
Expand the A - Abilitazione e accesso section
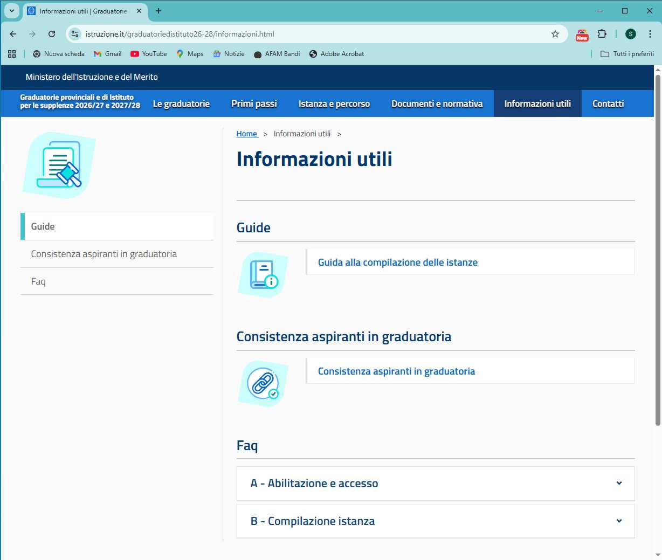click(x=436, y=483)
